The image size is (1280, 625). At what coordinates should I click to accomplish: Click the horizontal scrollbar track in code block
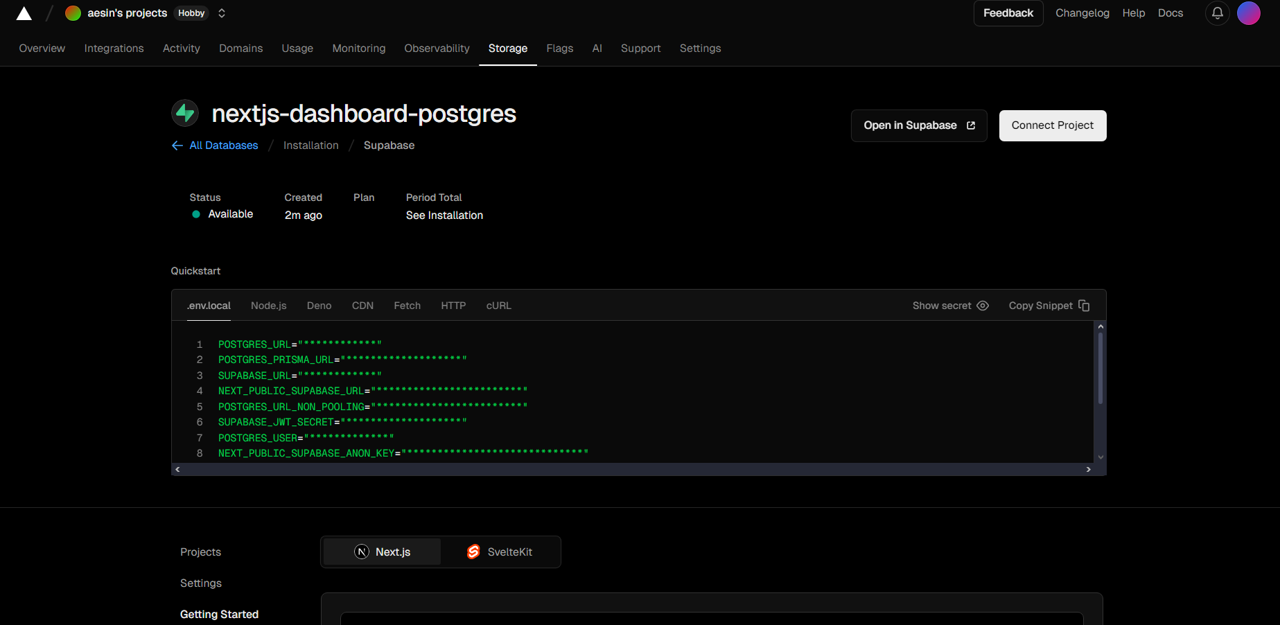(632, 470)
